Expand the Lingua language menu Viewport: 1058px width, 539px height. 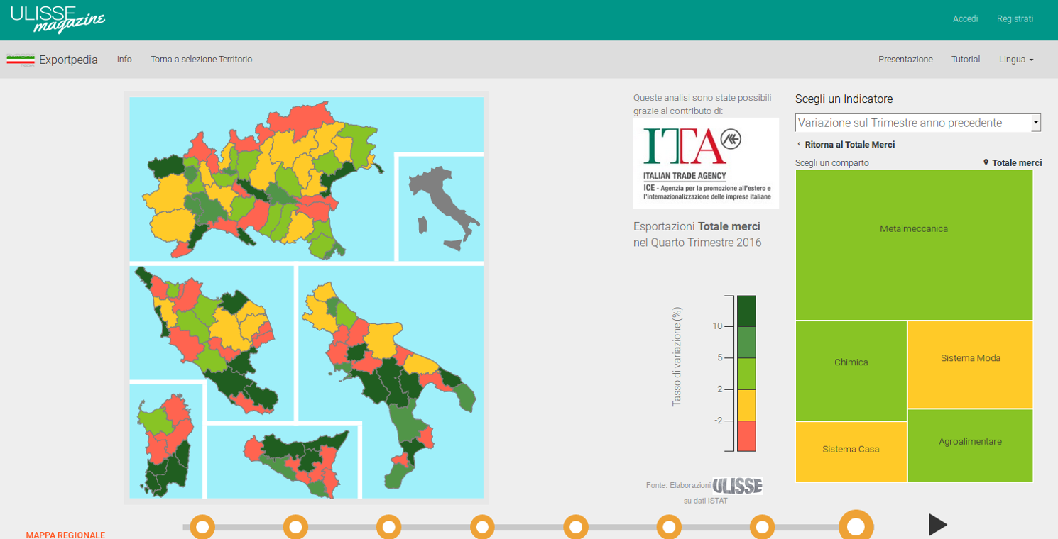pos(1015,60)
